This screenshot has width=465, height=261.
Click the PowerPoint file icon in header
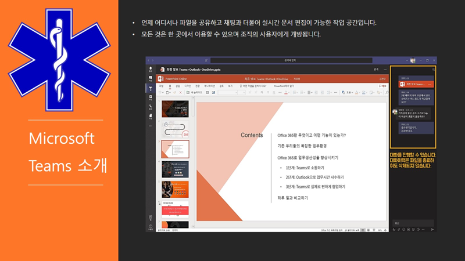[x=162, y=70]
